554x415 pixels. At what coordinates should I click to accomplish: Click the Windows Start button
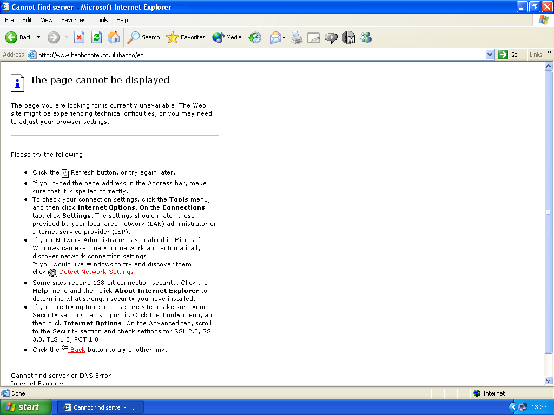(x=26, y=407)
